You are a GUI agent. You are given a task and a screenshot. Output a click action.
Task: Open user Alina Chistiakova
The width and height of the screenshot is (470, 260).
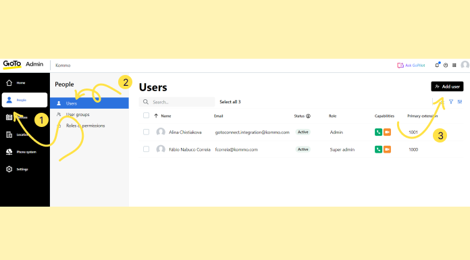(x=185, y=132)
